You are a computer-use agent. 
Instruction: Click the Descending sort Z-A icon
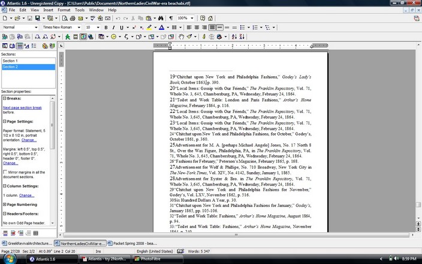pos(242,37)
